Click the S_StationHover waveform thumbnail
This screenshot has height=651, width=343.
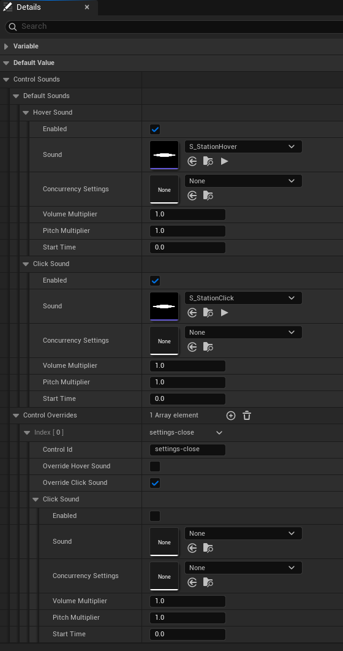click(x=164, y=155)
